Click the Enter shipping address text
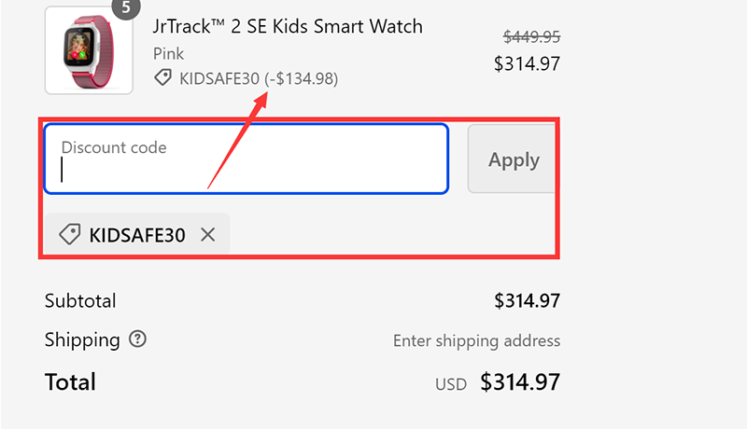 coord(476,340)
